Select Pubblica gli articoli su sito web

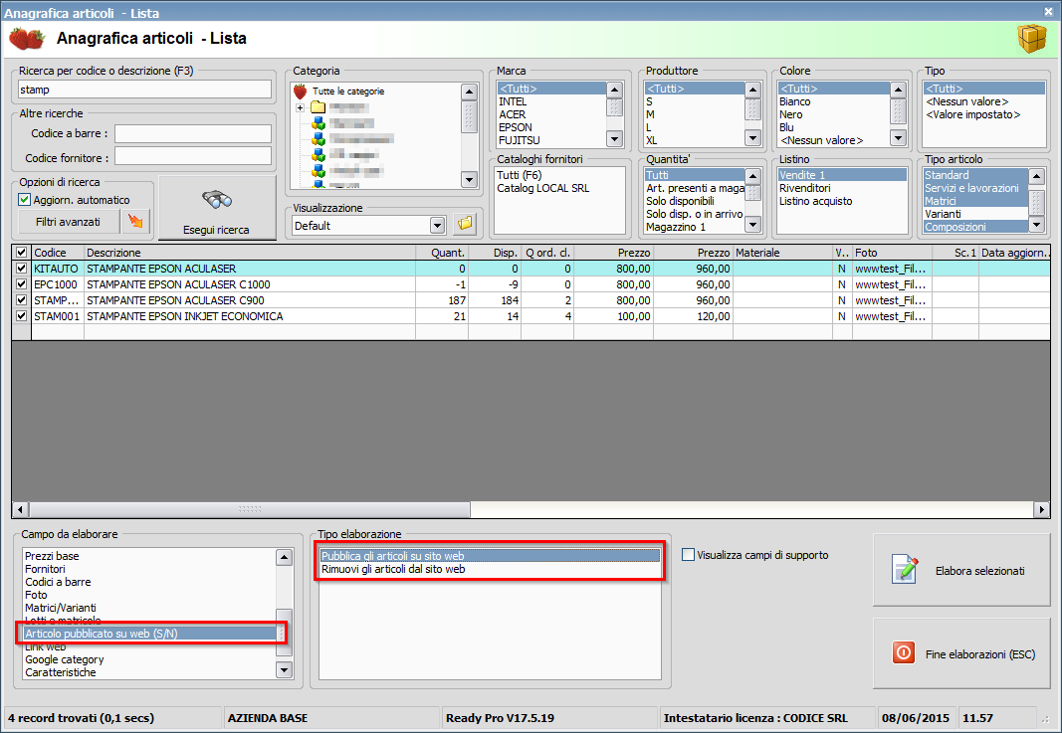(x=489, y=556)
